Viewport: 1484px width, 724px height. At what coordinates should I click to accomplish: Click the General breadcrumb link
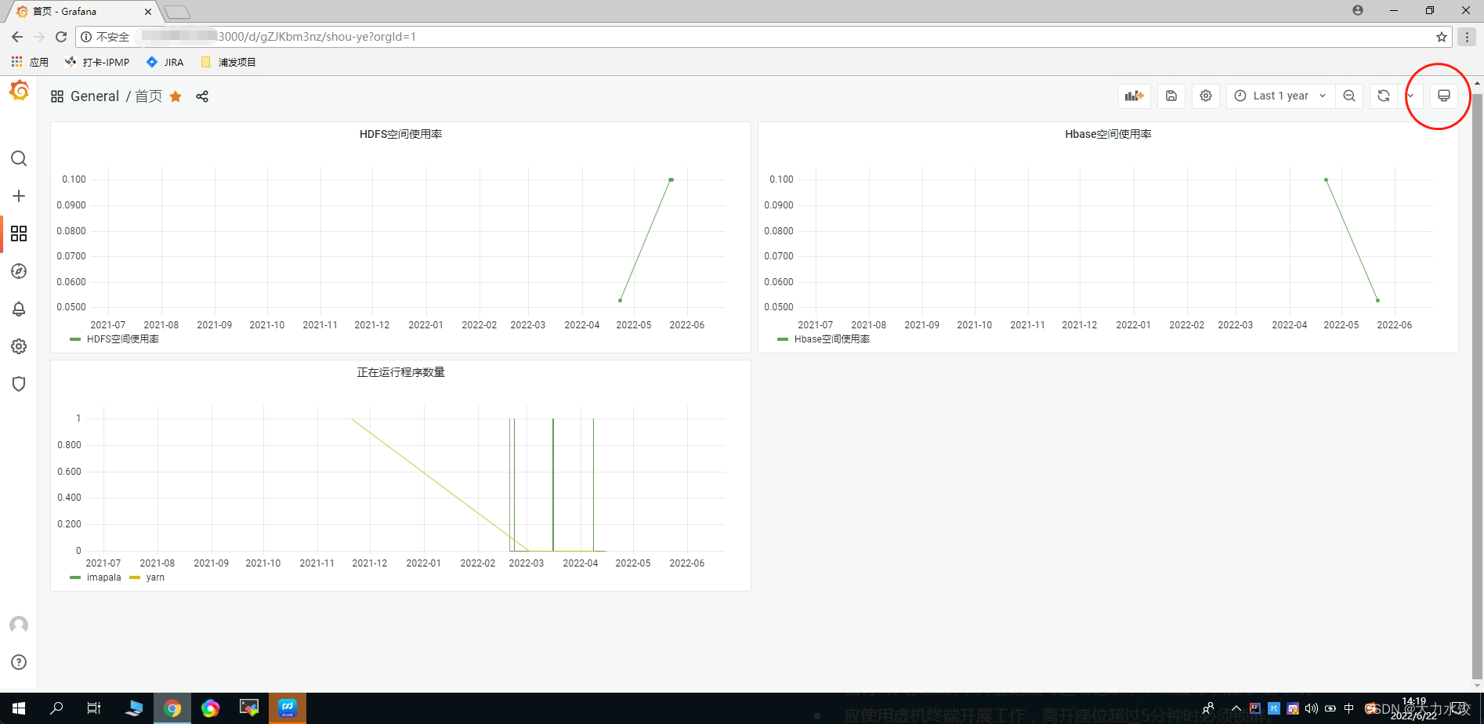tap(95, 96)
